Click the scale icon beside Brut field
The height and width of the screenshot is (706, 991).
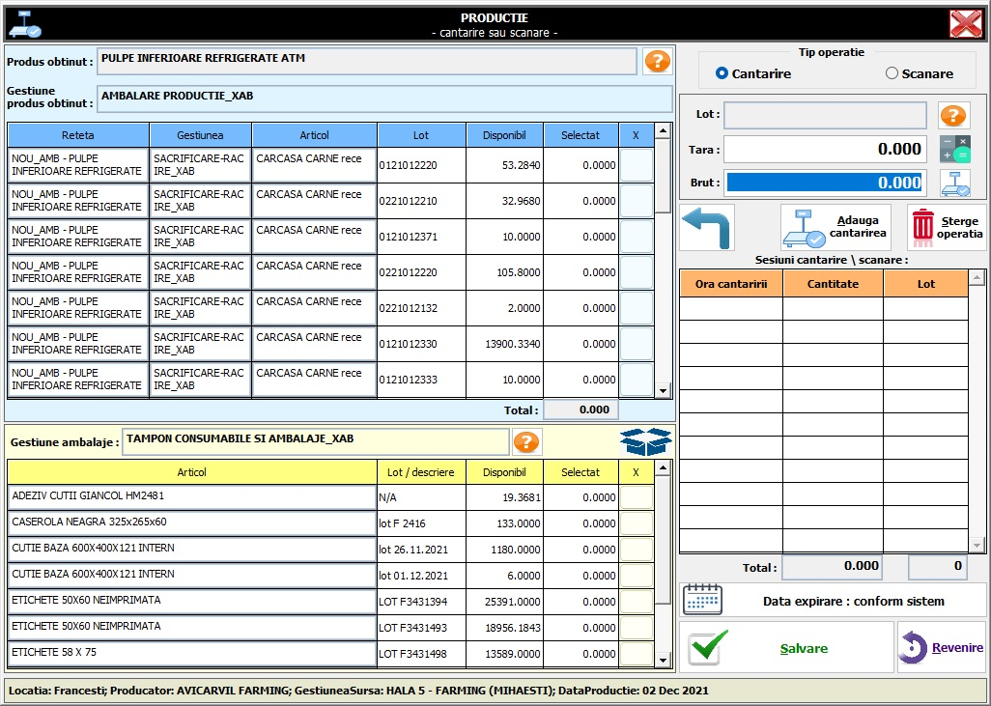click(x=954, y=183)
